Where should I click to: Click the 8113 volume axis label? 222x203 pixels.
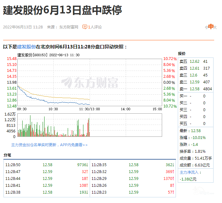click(x=11, y=126)
